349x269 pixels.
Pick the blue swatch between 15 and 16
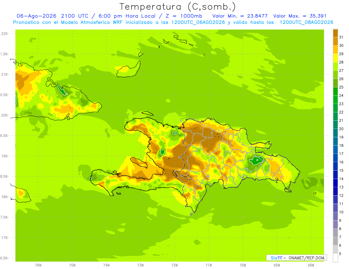335,166
